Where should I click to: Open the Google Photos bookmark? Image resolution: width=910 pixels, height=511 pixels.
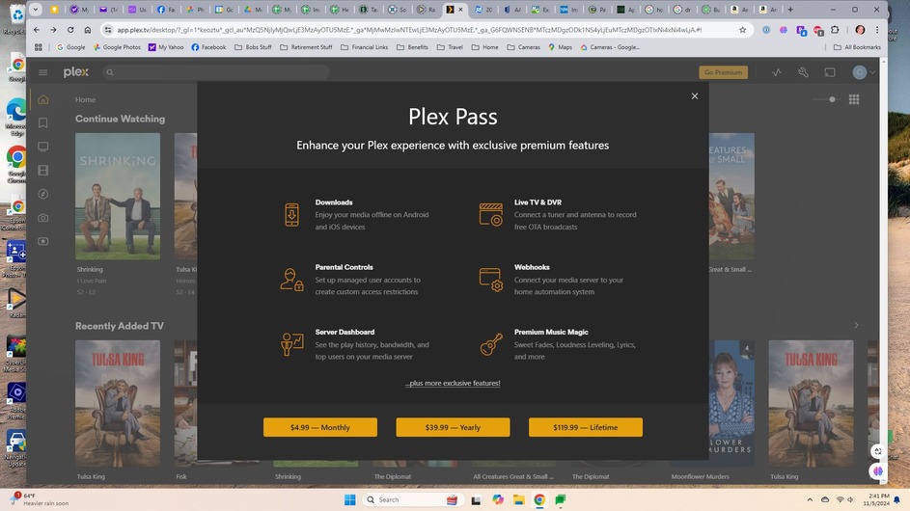(117, 47)
